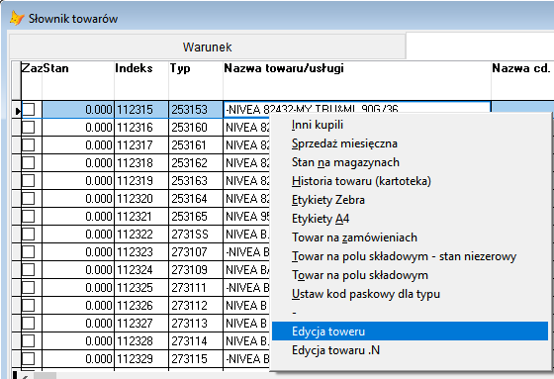Select Stan na magazynach menu item
The width and height of the screenshot is (554, 379).
[x=410, y=162]
